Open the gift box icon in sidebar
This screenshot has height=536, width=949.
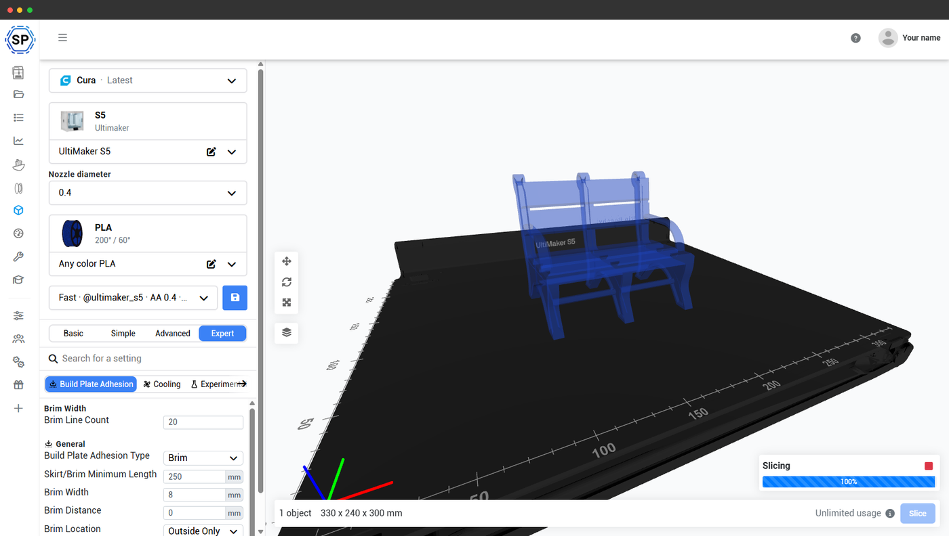tap(18, 385)
